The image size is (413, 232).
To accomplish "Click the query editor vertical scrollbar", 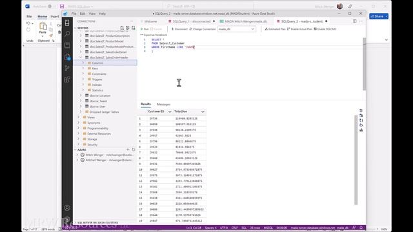I will 364,64.
